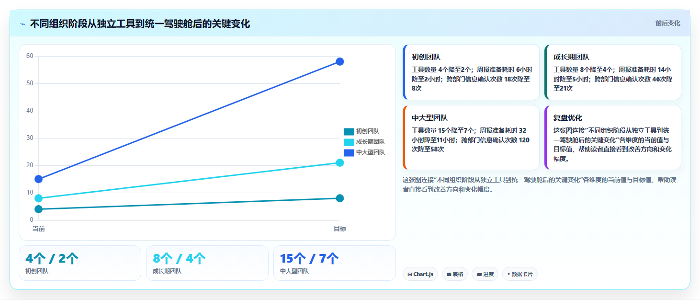Viewport: 700px width, 300px height.
Task: Select the 成长期团队 data point at 目标
Action: [x=340, y=162]
